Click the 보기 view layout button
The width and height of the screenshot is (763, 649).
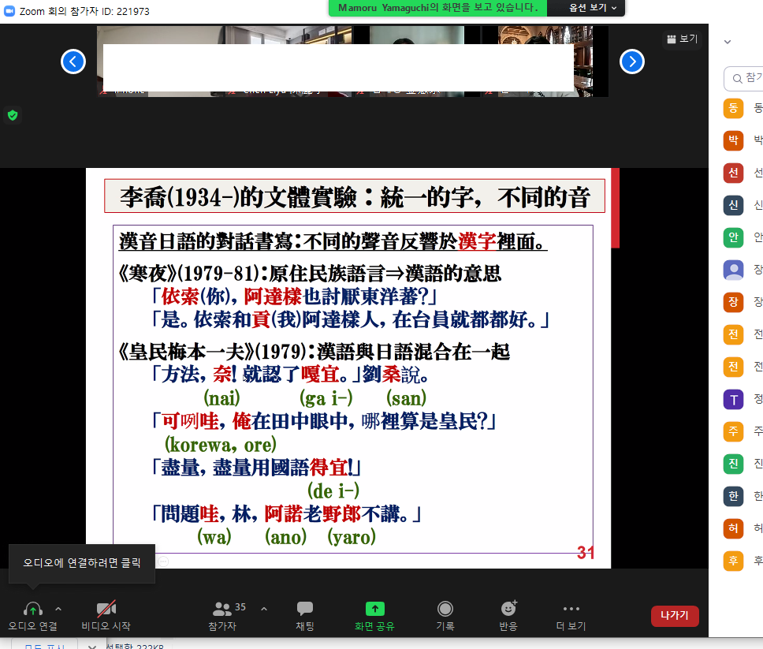pyautogui.click(x=682, y=39)
